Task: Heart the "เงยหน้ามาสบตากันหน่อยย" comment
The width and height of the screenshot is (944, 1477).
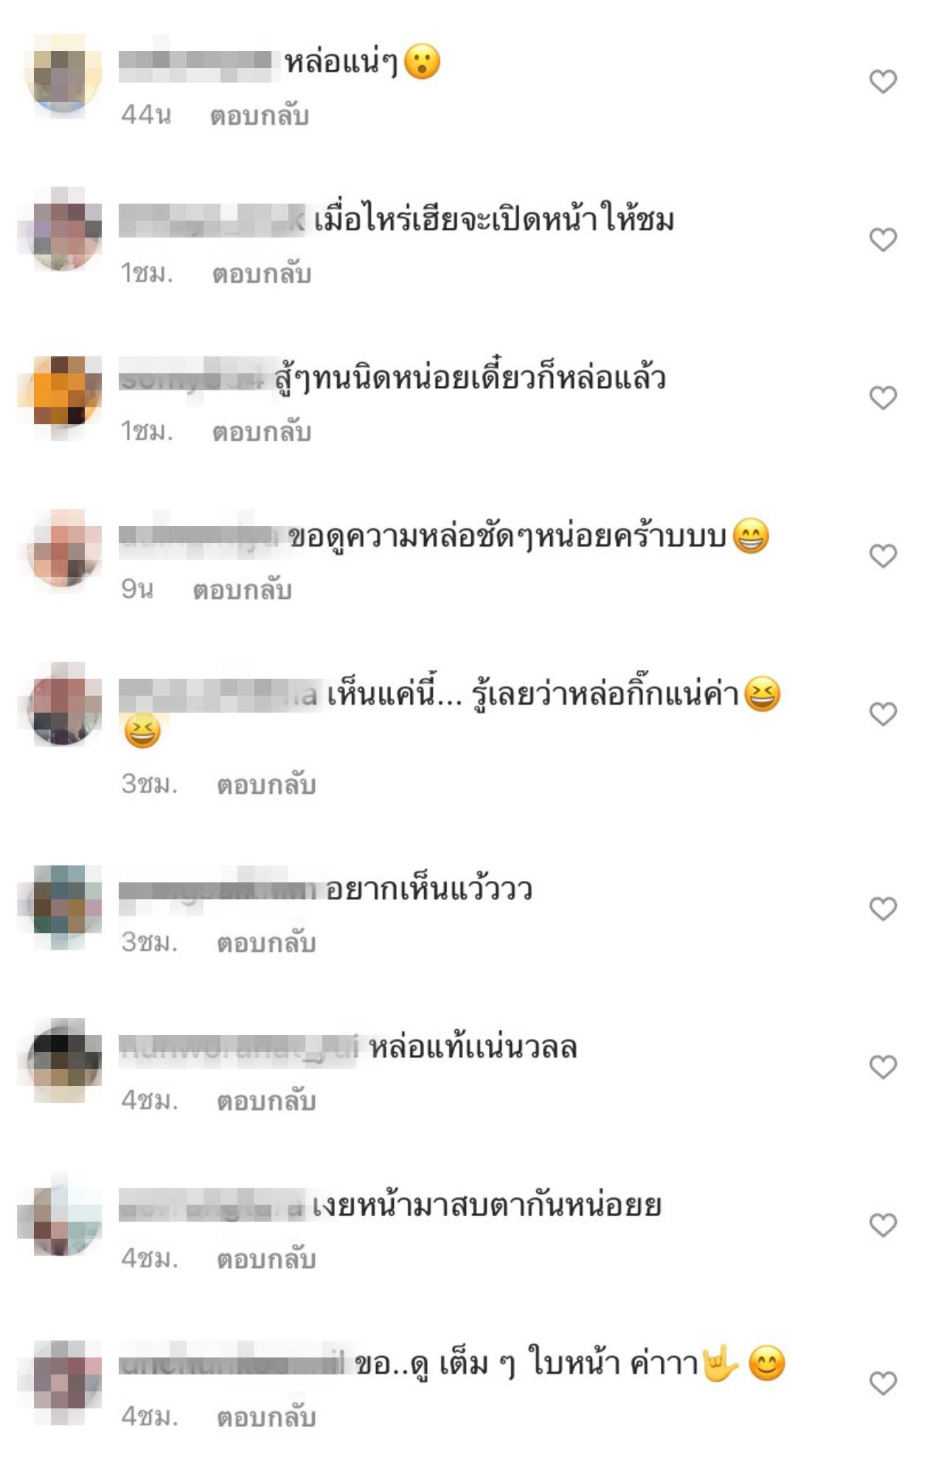Action: tap(883, 1225)
